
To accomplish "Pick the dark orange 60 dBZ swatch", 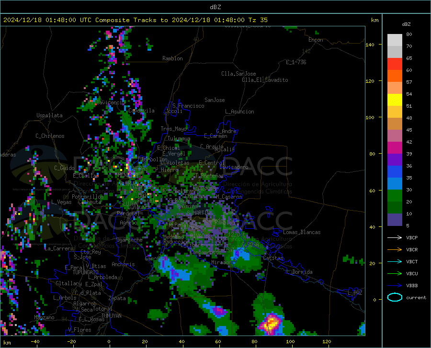I will pos(395,76).
